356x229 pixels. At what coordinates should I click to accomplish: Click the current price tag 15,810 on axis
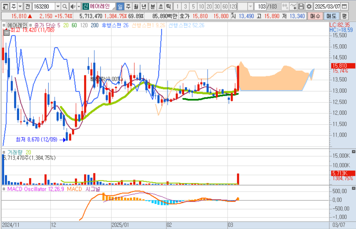point(343,66)
